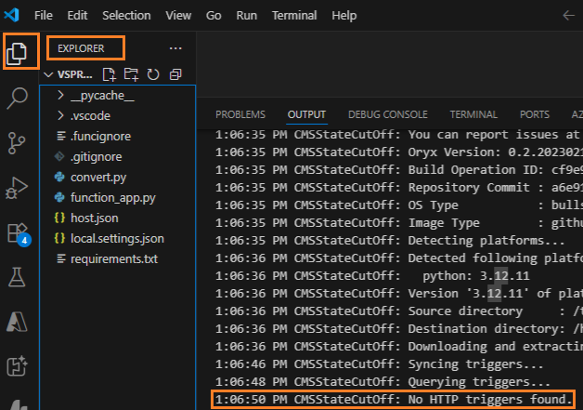The height and width of the screenshot is (410, 583).
Task: Open the Extensions view with badge 4
Action: (18, 233)
